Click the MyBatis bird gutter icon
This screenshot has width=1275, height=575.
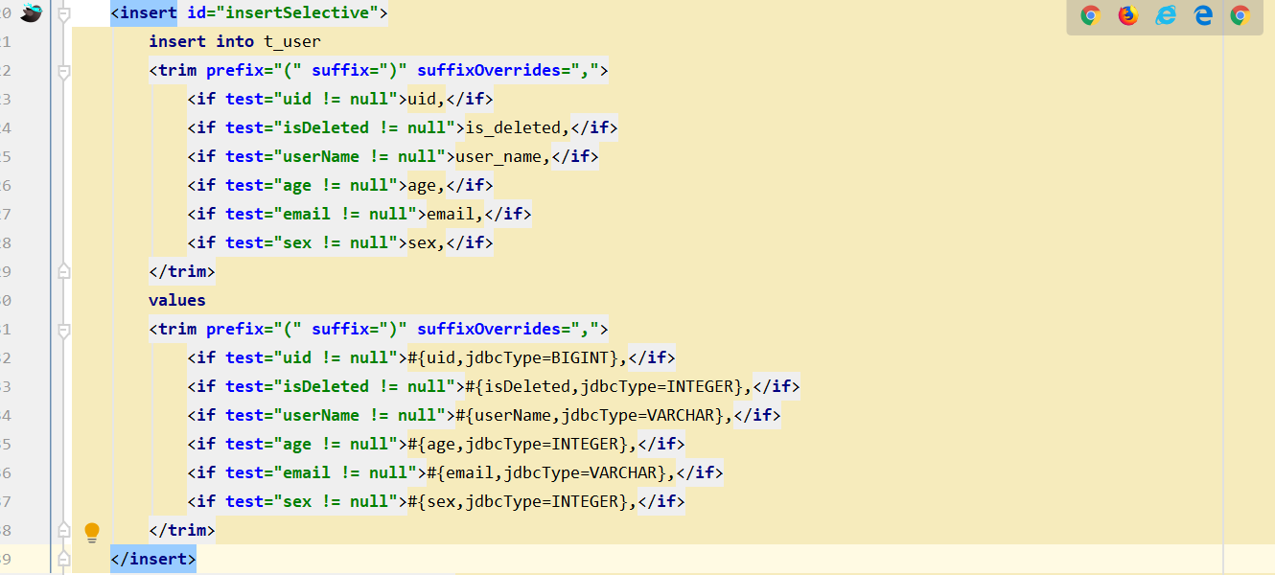[32, 13]
